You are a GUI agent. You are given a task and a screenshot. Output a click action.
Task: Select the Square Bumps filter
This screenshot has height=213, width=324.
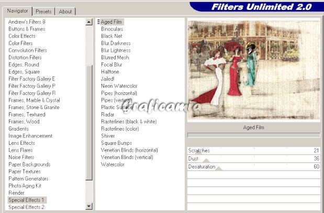tap(116, 143)
